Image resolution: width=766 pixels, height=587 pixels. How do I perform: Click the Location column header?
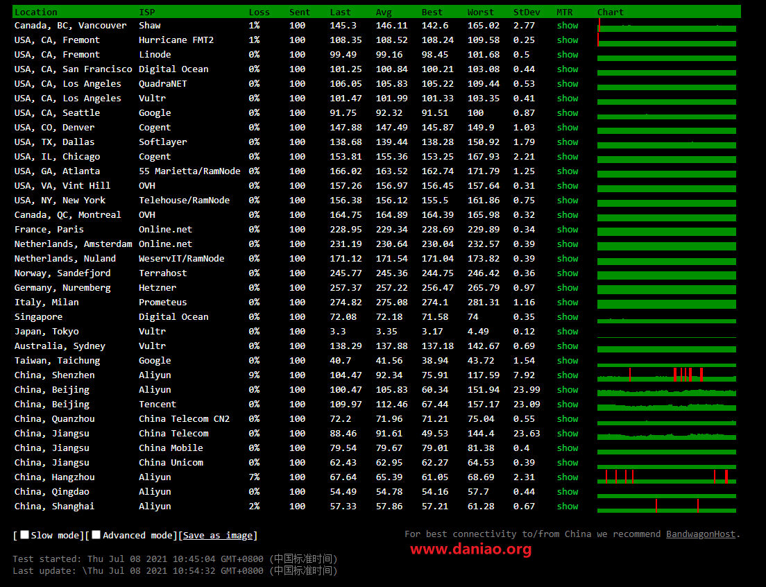(35, 12)
